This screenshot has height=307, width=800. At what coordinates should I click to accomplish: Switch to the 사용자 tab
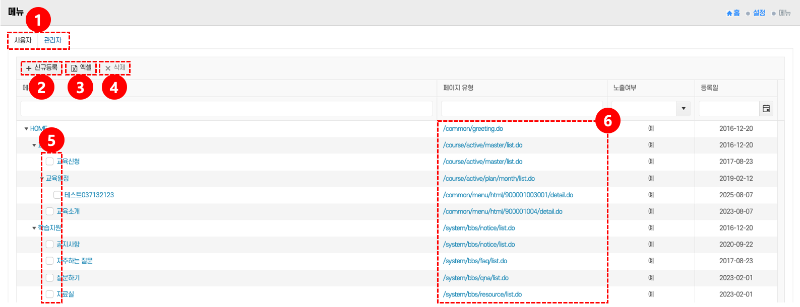[x=23, y=40]
